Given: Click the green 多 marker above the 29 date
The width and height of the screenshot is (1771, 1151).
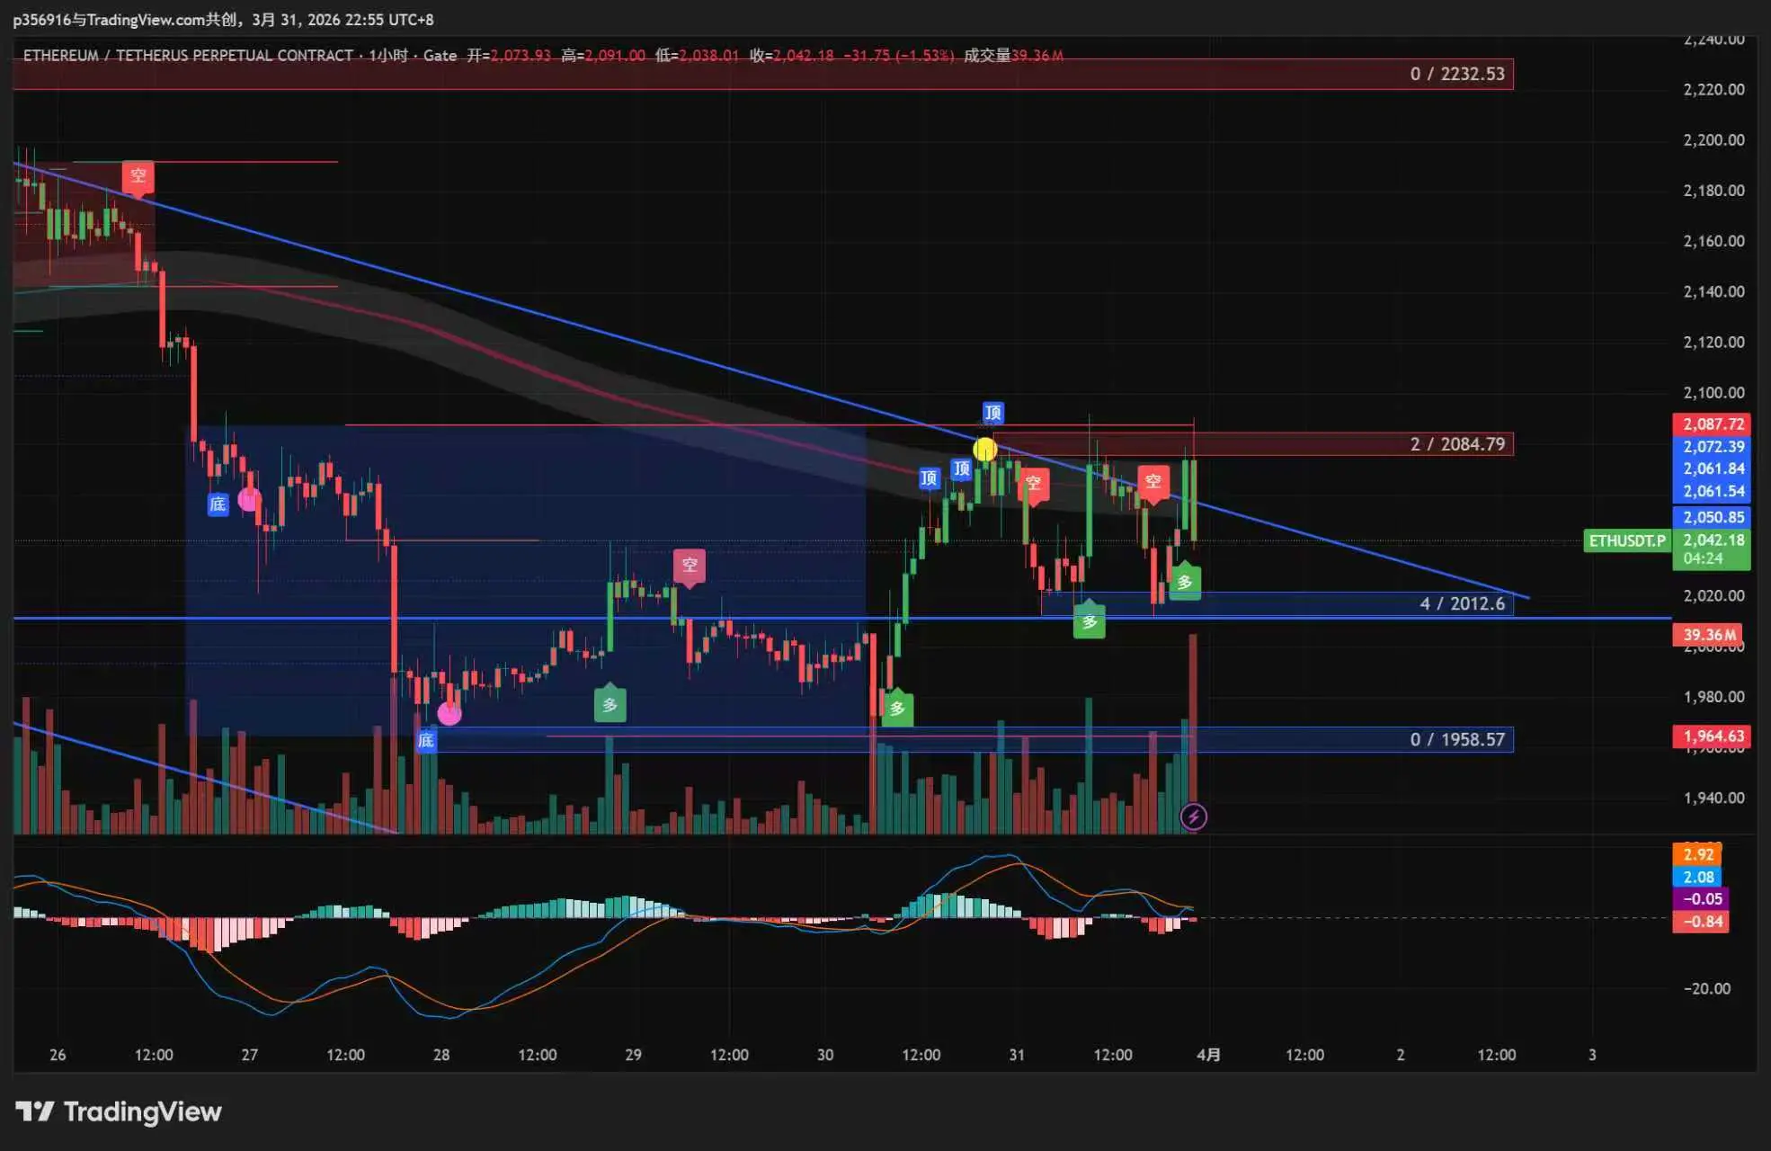Looking at the screenshot, I should pyautogui.click(x=610, y=705).
